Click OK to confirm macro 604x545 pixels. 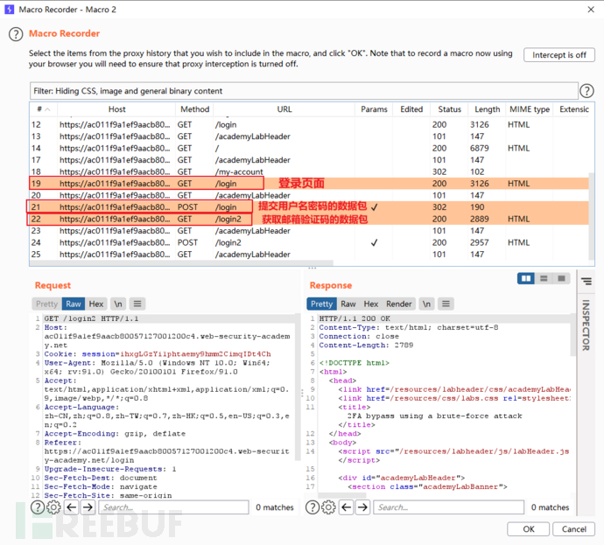pos(529,529)
